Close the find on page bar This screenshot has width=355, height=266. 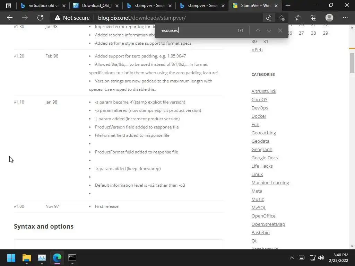tap(280, 30)
